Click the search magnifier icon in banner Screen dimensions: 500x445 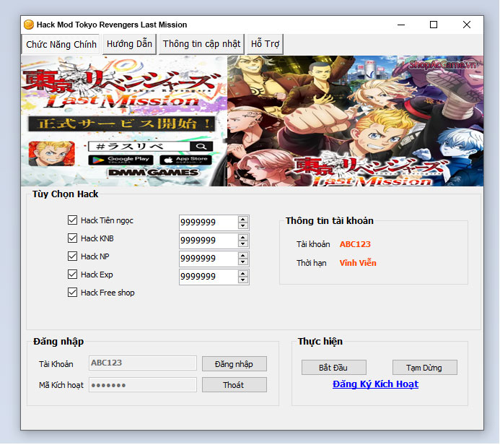201,146
